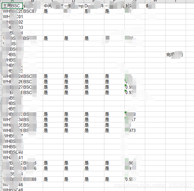Select the header cell beginning with Du
This screenshot has width=194, height=191.
[94, 6]
